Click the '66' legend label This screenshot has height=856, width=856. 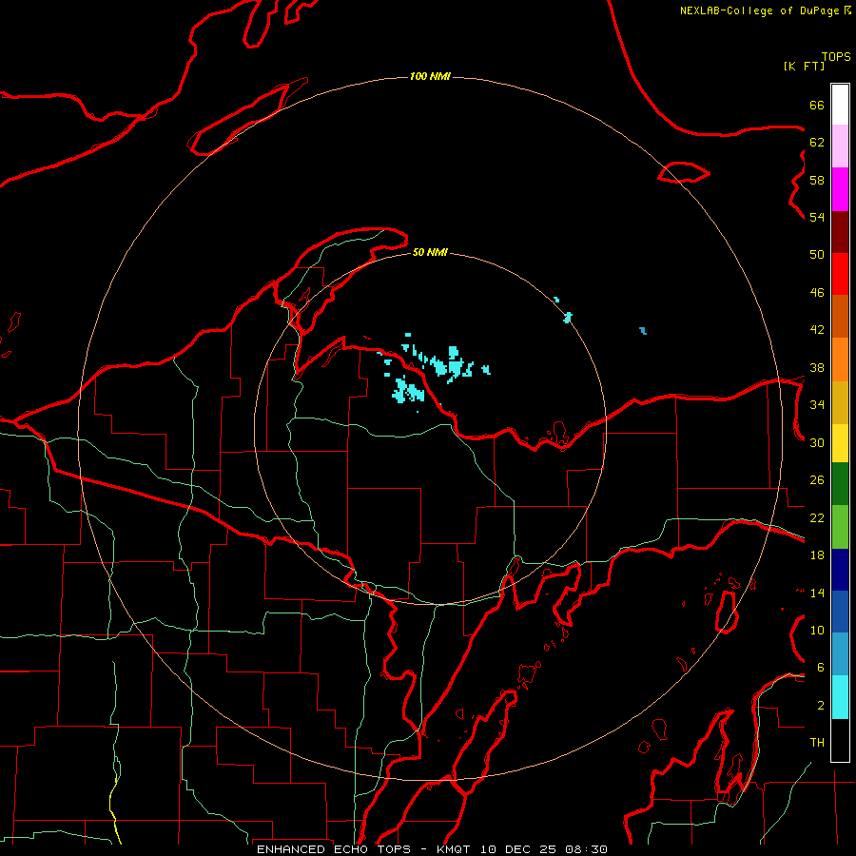817,106
